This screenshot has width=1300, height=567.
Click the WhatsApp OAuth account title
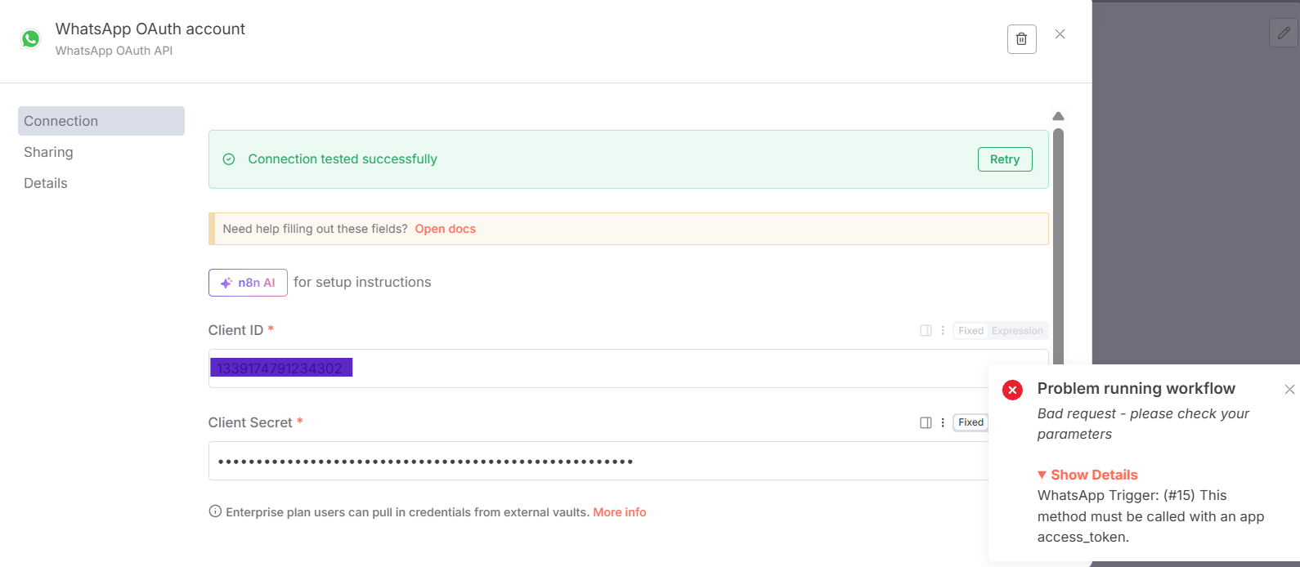pyautogui.click(x=150, y=29)
